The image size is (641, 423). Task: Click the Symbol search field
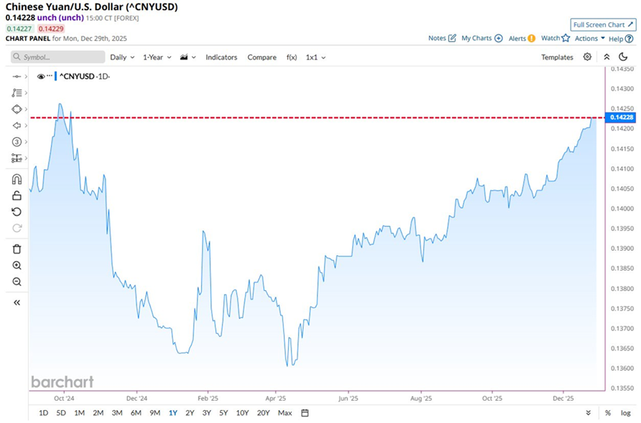[57, 57]
